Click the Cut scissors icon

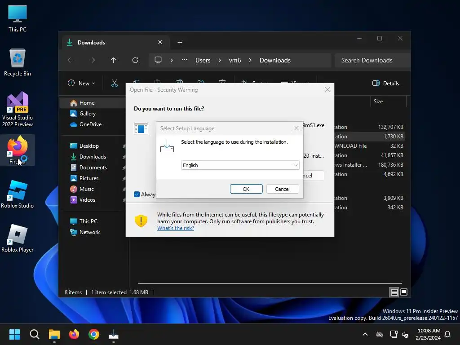[115, 83]
